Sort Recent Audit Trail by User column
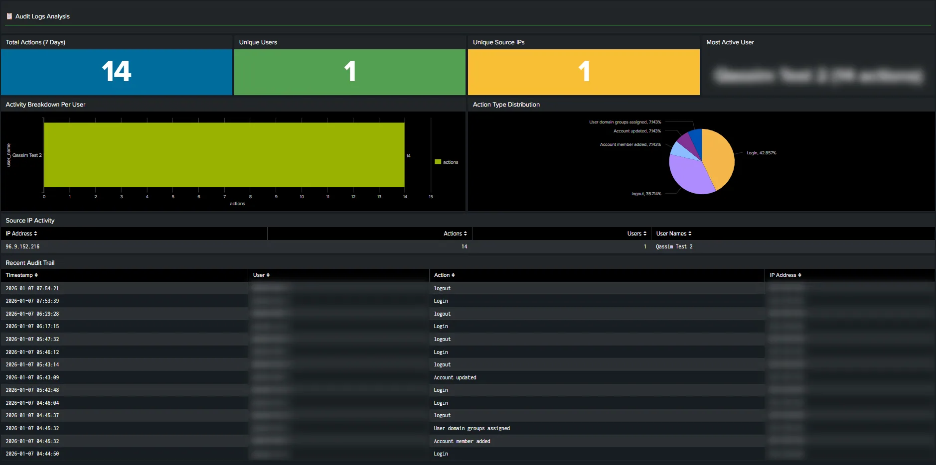936x465 pixels. tap(261, 275)
